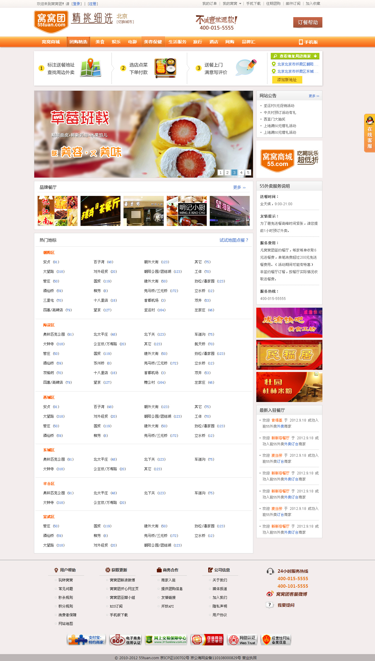Click the 登录 link

coord(77,4)
